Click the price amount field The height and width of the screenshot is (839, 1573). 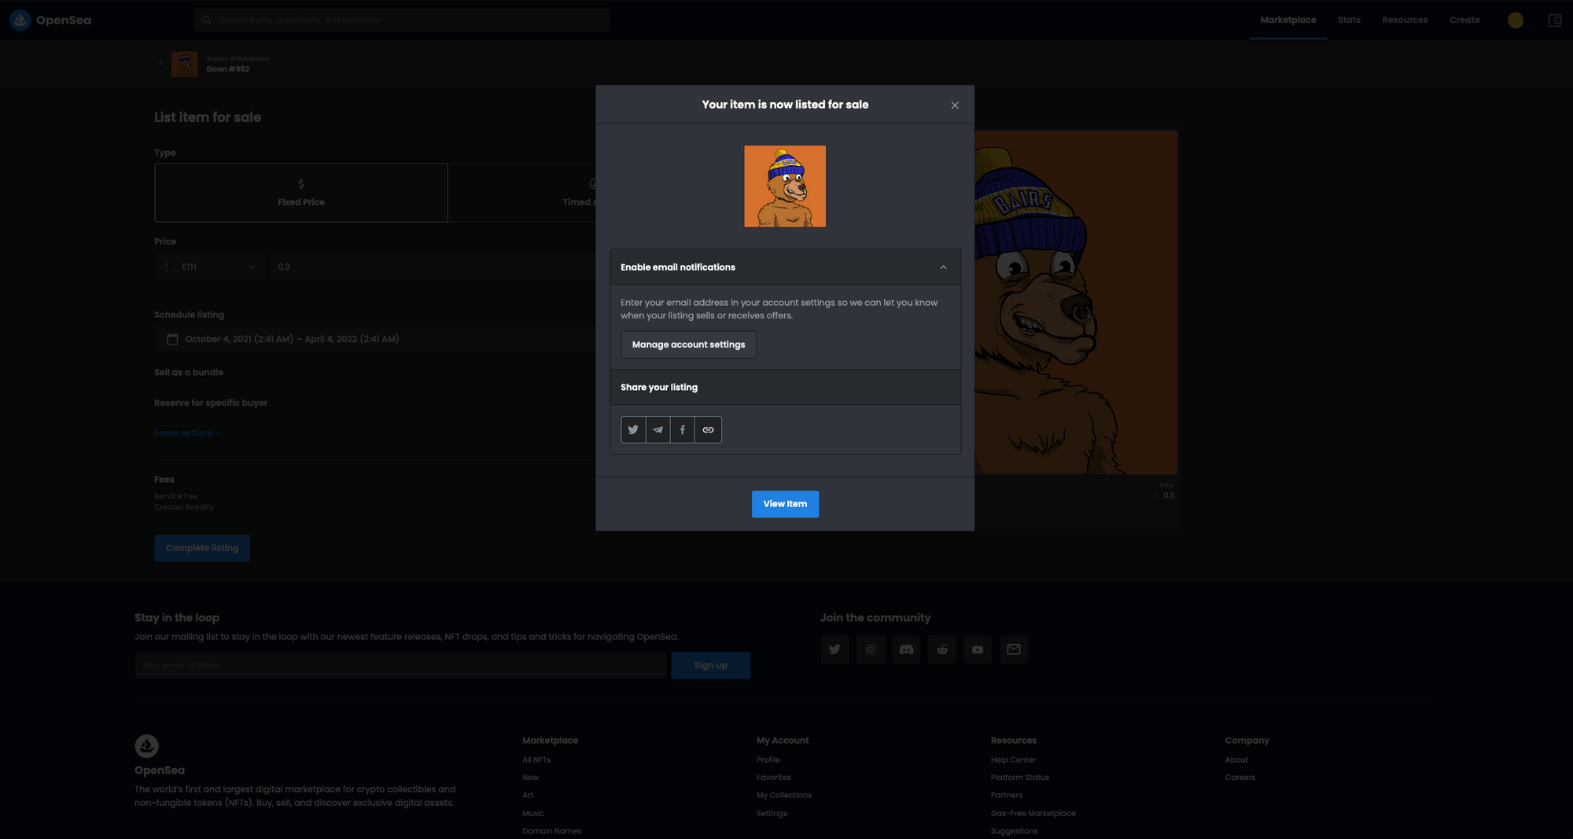(433, 267)
